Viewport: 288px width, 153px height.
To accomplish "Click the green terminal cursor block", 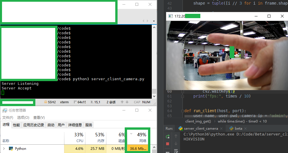I will pos(3,93).
